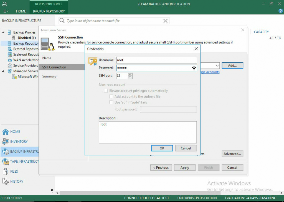
Task: Click the Disabled proxy icon
Action: click(14, 38)
